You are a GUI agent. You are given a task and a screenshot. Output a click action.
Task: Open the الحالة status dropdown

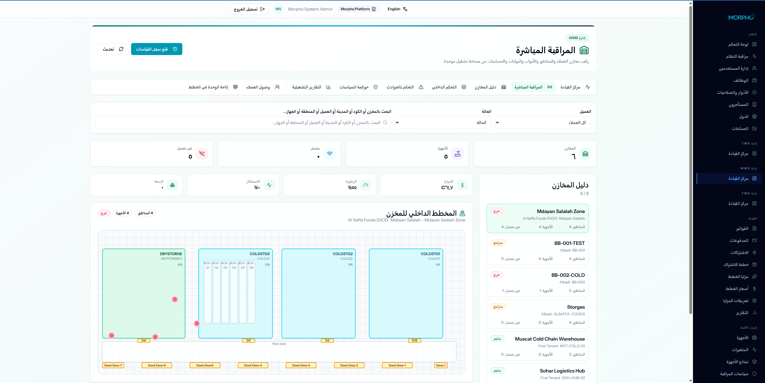coord(443,122)
